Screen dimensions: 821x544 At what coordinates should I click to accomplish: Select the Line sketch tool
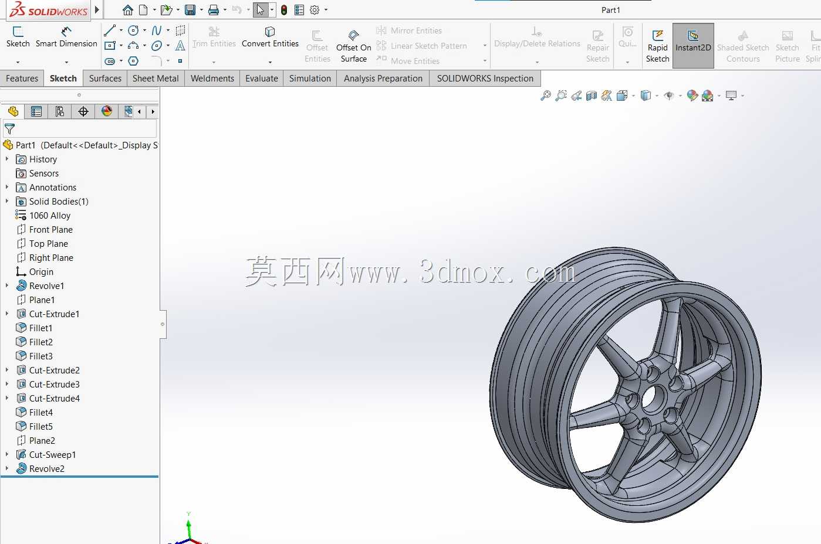[x=110, y=30]
